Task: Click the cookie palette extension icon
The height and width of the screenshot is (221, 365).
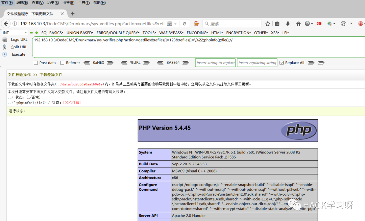Action: pyautogui.click(x=343, y=24)
